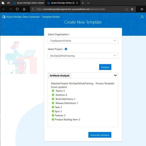Viewport: 146px width, 146px height.
Task: Click the green check beside Teams
Action: [53, 91]
